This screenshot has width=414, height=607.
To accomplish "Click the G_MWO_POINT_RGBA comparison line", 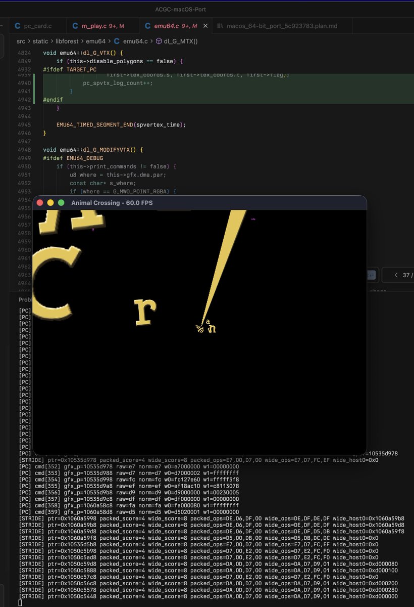I will click(123, 191).
